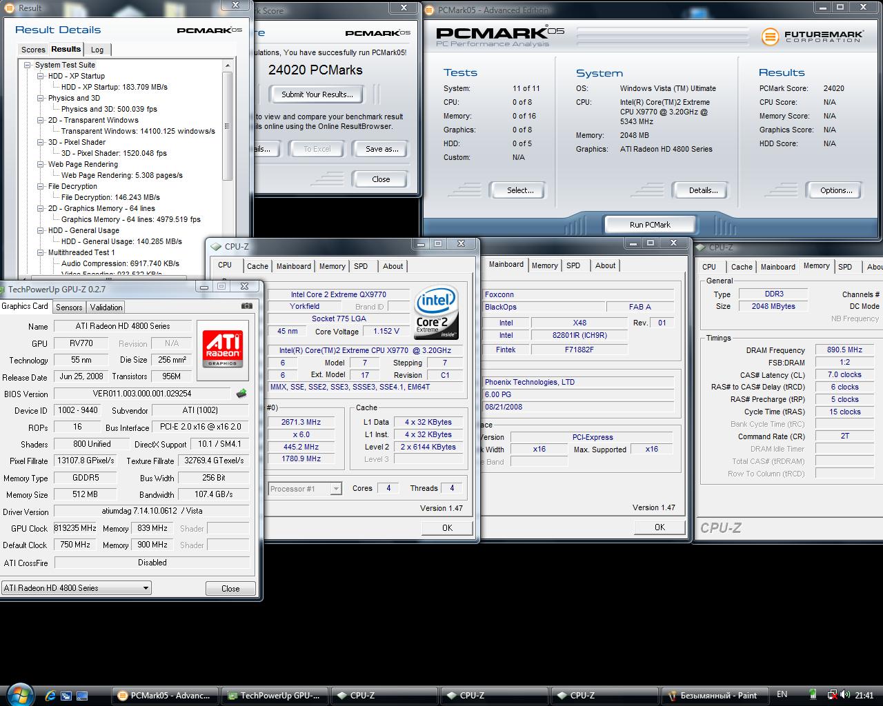Collapse the HDD - General Usage node
883x706 pixels.
41,230
